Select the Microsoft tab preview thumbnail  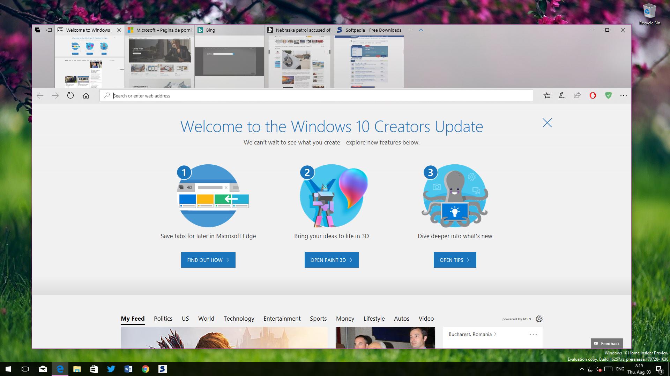tap(160, 62)
